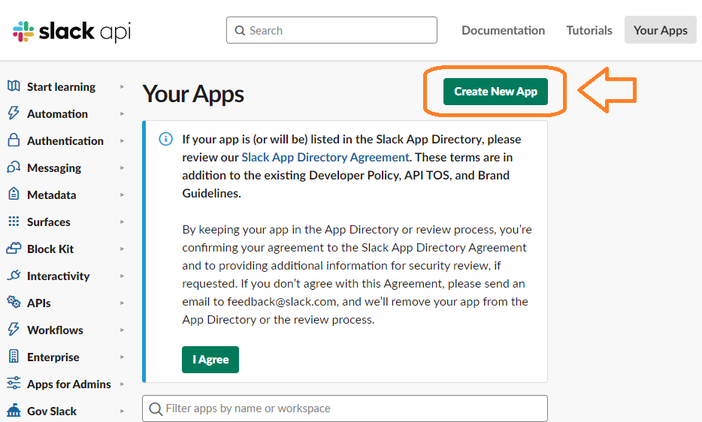Click the APIs gears icon

coord(14,302)
